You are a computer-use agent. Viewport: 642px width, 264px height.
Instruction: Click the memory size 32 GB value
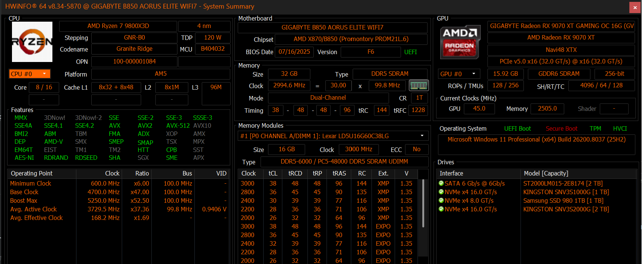289,74
